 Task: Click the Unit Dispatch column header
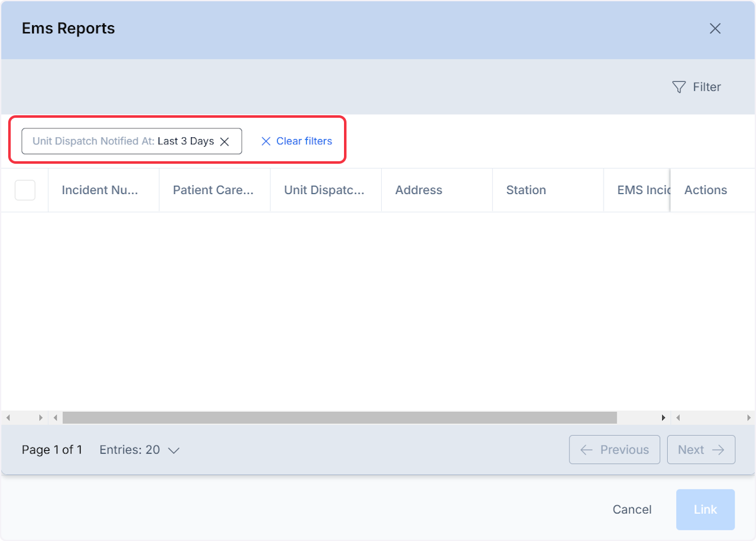coord(326,190)
